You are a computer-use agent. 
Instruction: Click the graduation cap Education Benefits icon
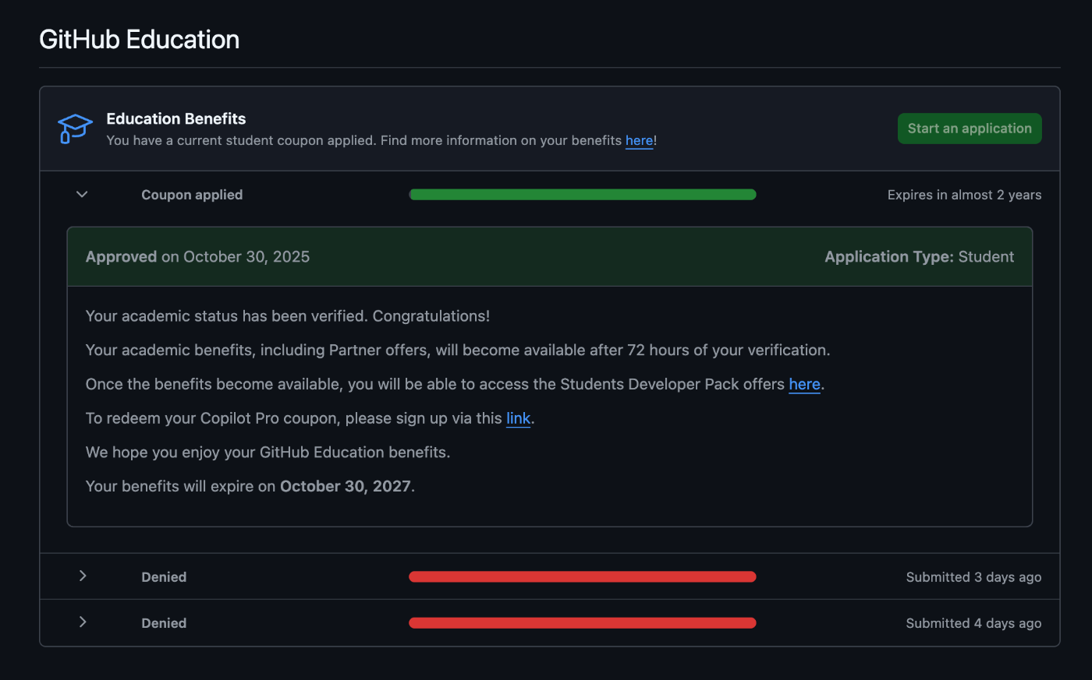75,129
